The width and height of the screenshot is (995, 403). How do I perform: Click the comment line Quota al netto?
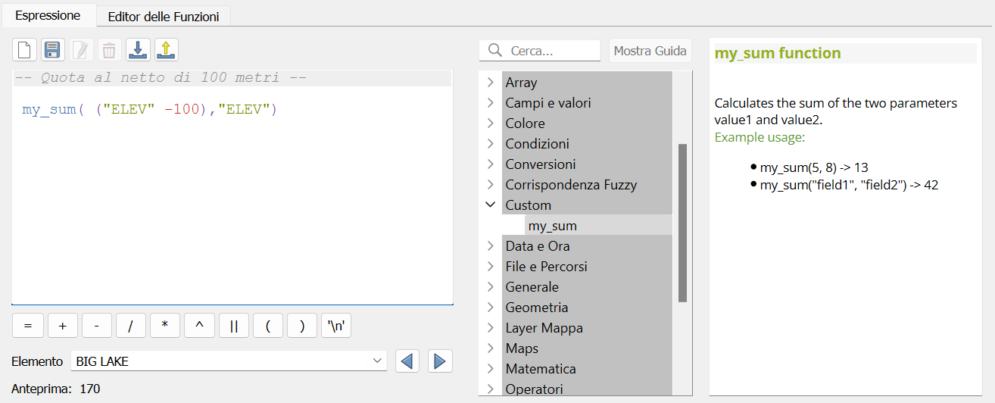[x=161, y=78]
